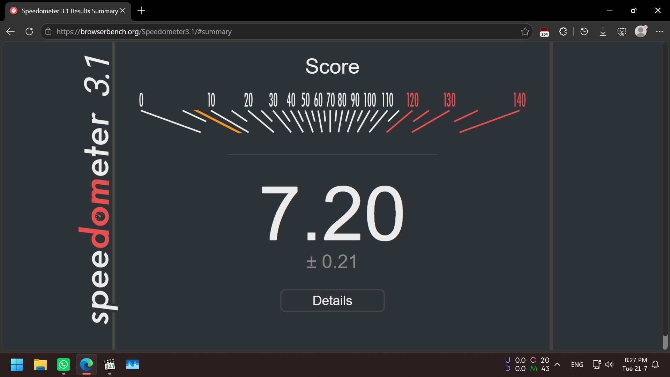Close the Speedometer 3.1 Results tab

click(x=122, y=11)
